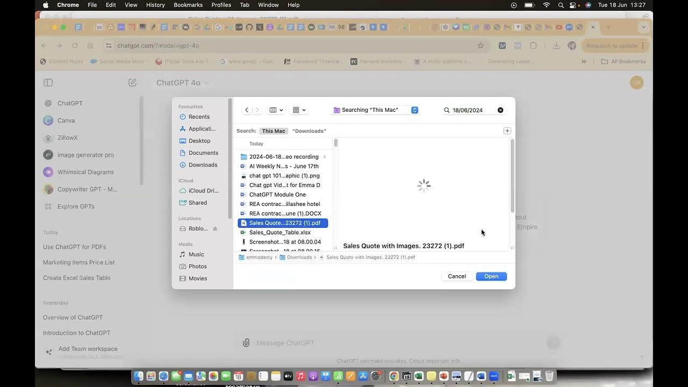688x387 pixels.
Task: Click Downloads in the path bar
Action: [296, 257]
